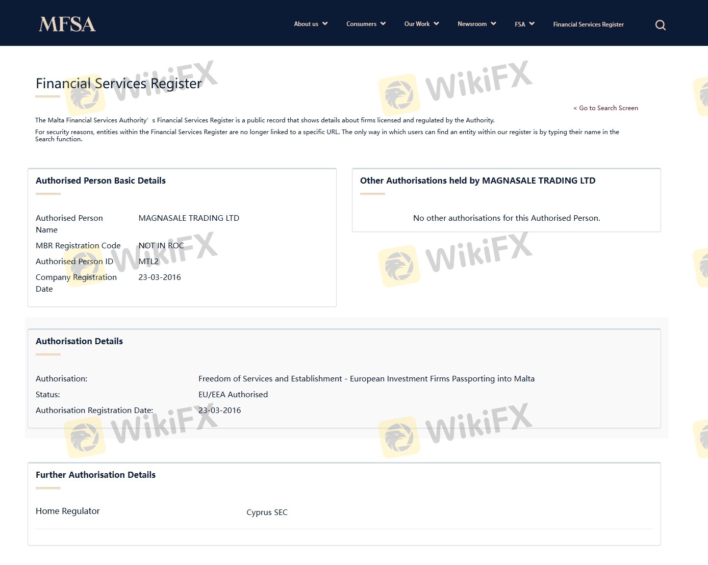The image size is (708, 565).
Task: Select the Authorisation Registration Date label
Action: point(94,410)
